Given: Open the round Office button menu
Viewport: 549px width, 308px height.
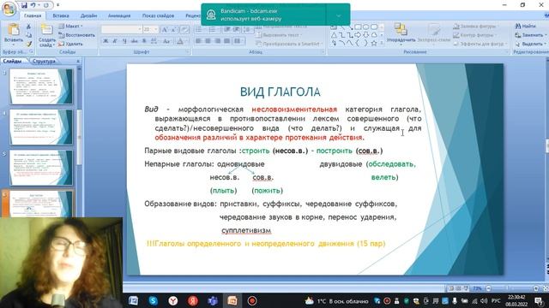Looking at the screenshot, I should (x=9, y=9).
